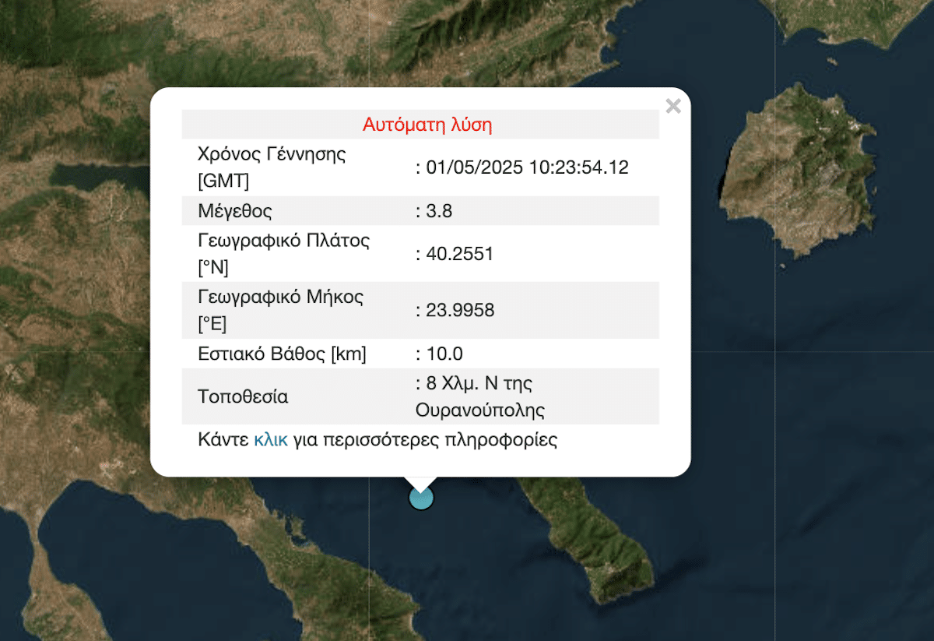Select the 'Γεωγραφικό Μήκος [°E]' label
This screenshot has width=934, height=641.
[x=281, y=311]
